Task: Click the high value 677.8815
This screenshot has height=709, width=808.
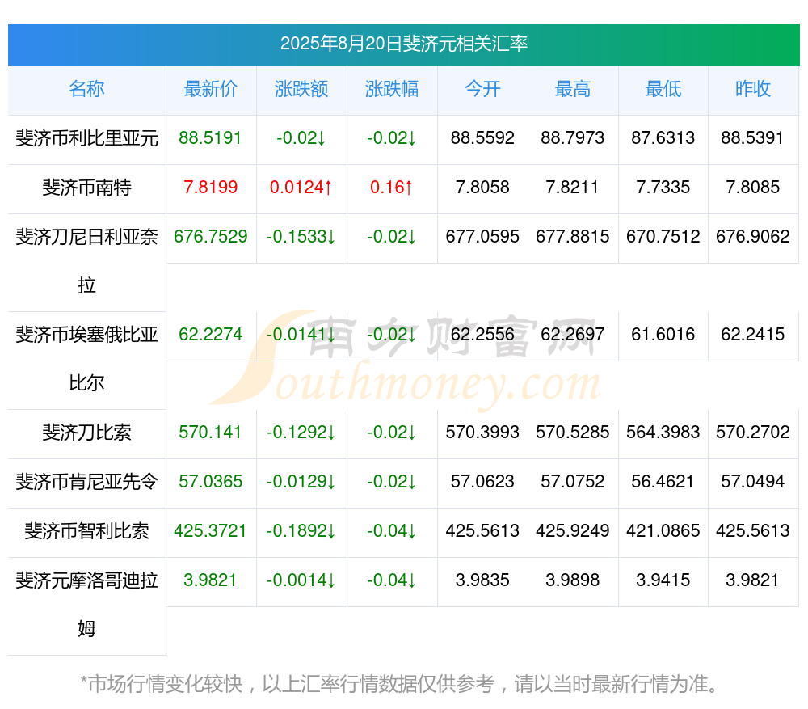Action: pos(573,236)
